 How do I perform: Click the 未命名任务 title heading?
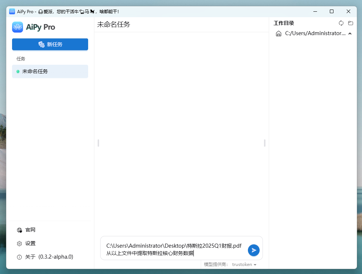click(114, 24)
